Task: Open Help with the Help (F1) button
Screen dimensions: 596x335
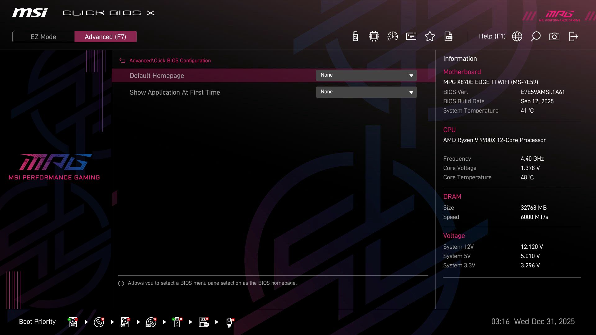Action: (492, 36)
